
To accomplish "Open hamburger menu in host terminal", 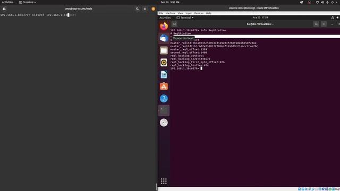I will click(x=145, y=9).
